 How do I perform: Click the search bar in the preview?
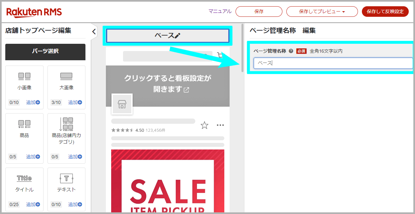[168, 56]
